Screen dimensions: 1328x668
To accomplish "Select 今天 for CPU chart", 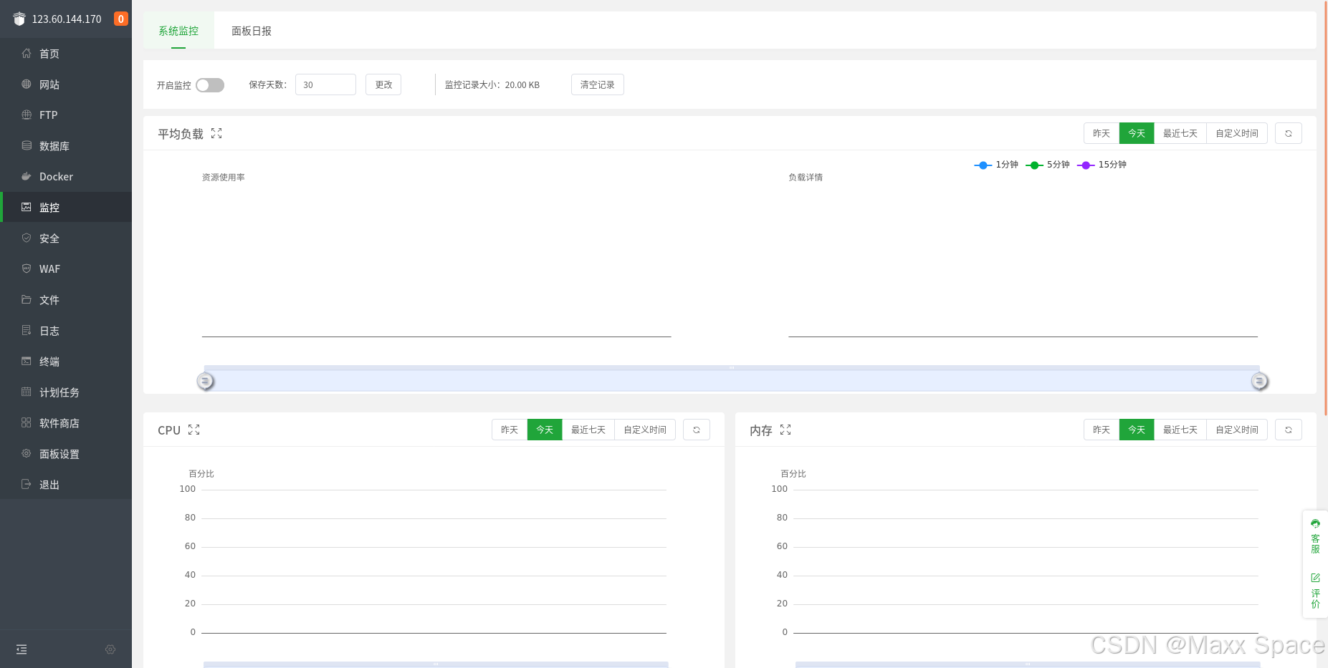I will coord(545,430).
